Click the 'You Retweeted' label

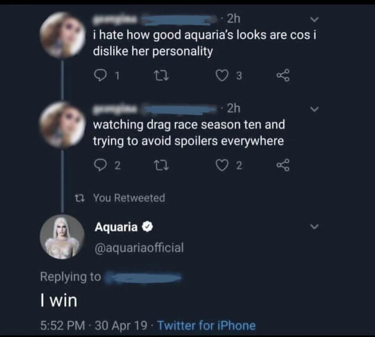click(129, 198)
